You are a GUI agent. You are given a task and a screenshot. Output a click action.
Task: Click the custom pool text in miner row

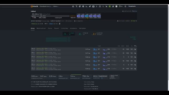coord(58,18)
